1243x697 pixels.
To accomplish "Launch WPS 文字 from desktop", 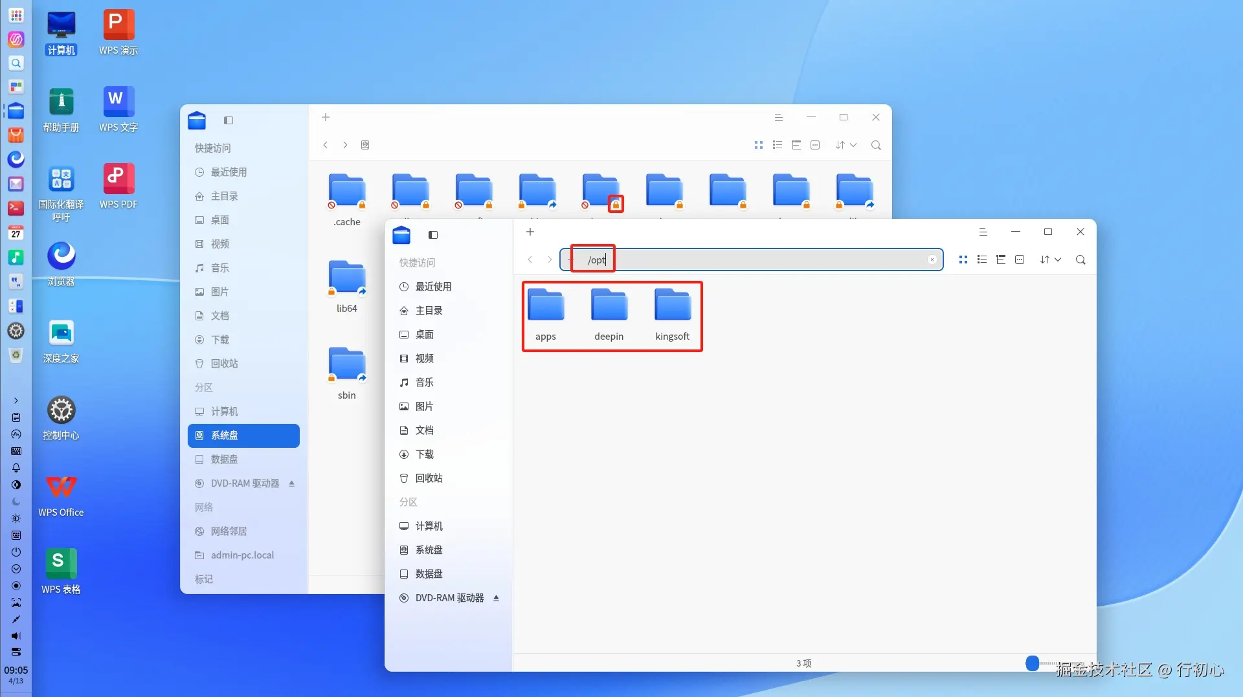I will (x=118, y=109).
